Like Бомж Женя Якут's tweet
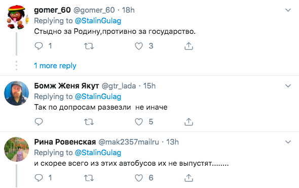Image resolution: width=299 pixels, height=188 pixels. (x=139, y=122)
